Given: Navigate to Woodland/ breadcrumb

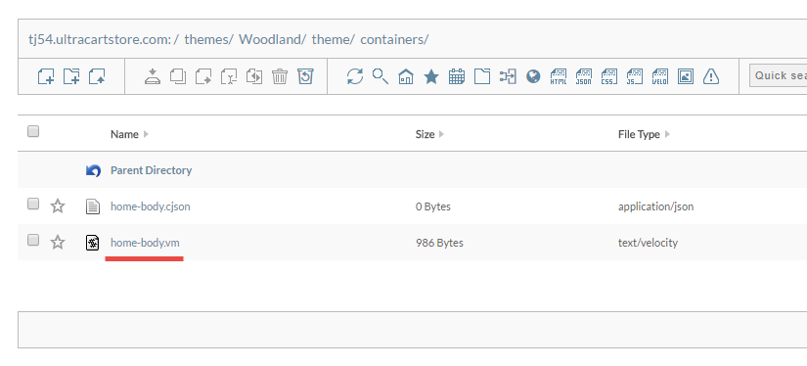Looking at the screenshot, I should tap(273, 39).
